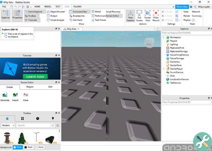Open the What's New page

tap(182, 7)
